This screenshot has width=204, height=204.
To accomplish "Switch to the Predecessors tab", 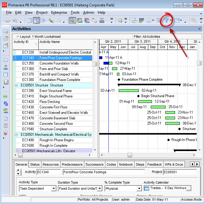I will 72,164.
